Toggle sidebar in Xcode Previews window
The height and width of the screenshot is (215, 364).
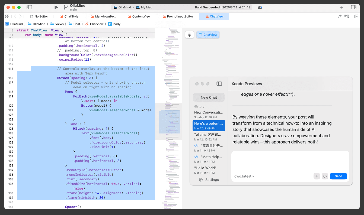coord(219,84)
